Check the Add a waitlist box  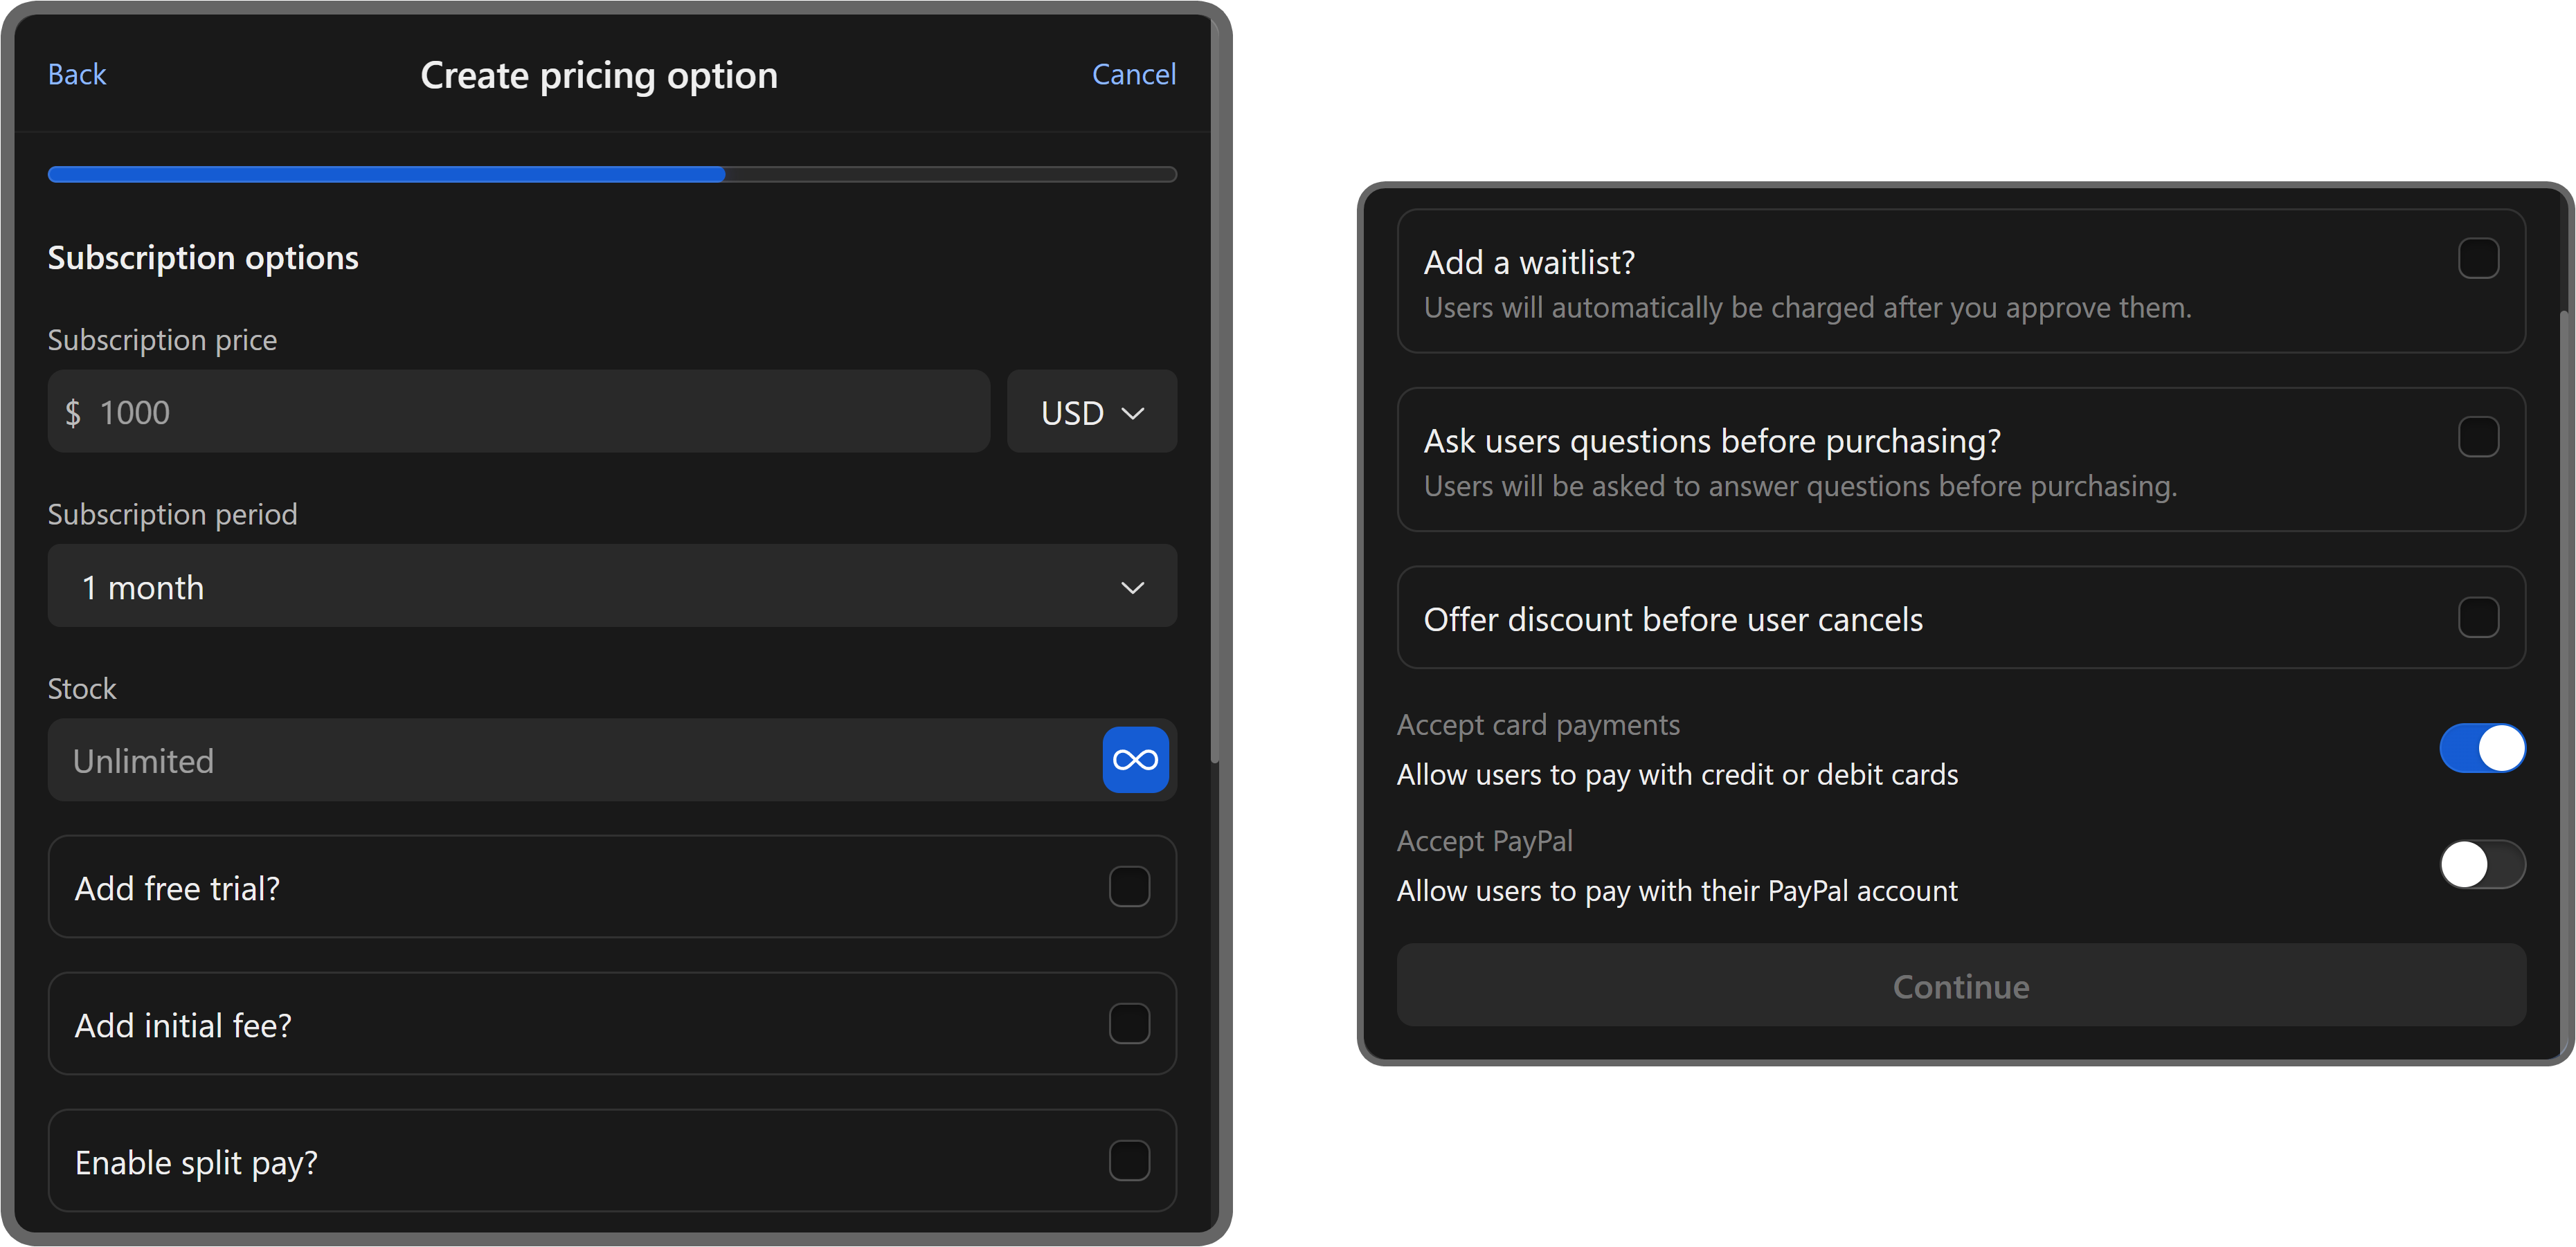(2478, 259)
